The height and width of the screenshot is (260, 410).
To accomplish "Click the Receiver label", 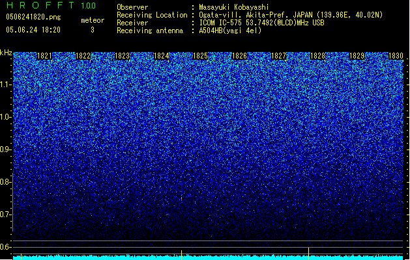I will click(x=132, y=23).
